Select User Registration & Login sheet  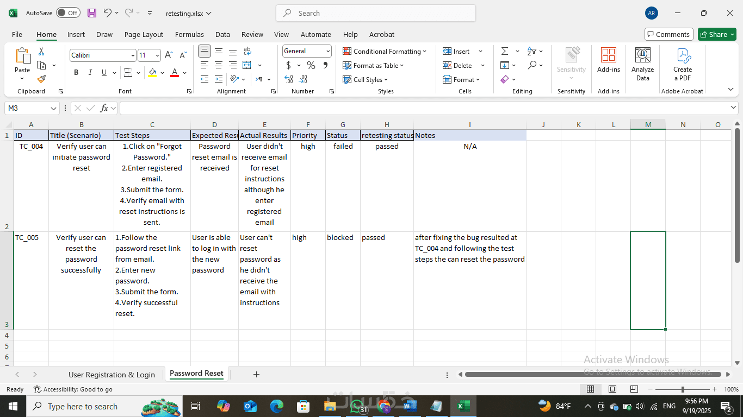tap(112, 374)
